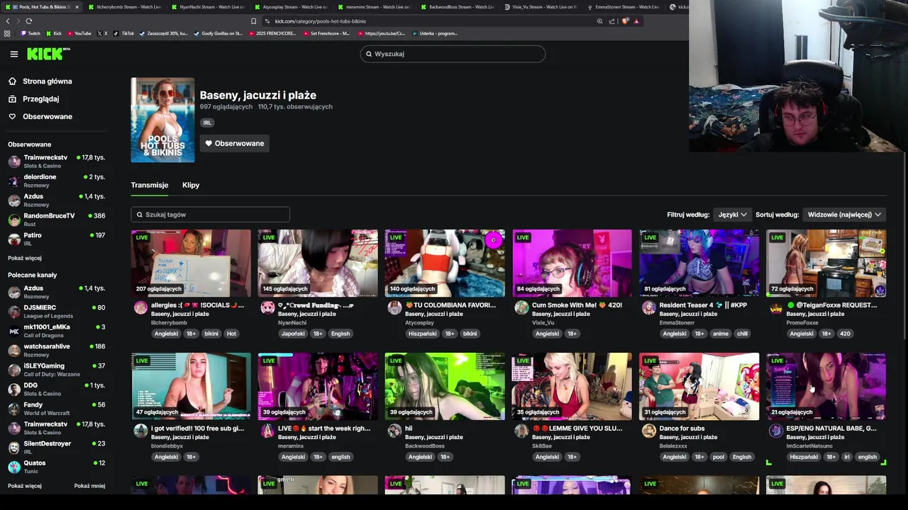Unfollow category via Obserwowane heart button
Image resolution: width=908 pixels, height=510 pixels.
point(234,143)
